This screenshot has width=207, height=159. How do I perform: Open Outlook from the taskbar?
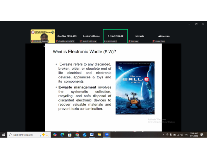(x=84, y=135)
